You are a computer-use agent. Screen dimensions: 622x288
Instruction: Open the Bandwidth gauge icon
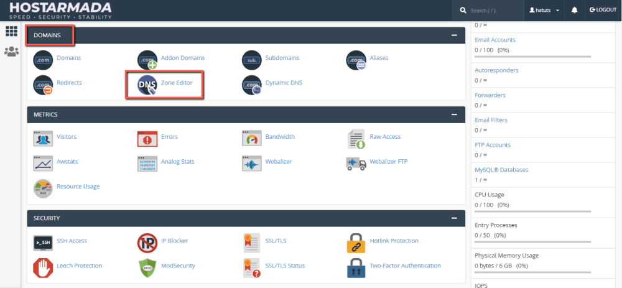click(251, 139)
